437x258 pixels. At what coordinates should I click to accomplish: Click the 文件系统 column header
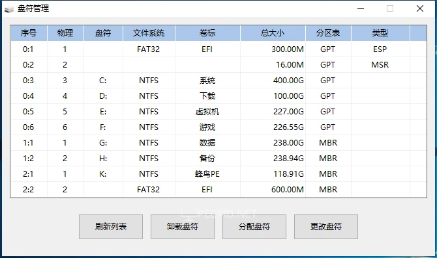click(x=149, y=33)
